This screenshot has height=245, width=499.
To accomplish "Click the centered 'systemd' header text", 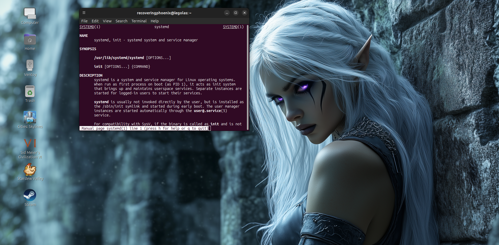I will [x=162, y=27].
